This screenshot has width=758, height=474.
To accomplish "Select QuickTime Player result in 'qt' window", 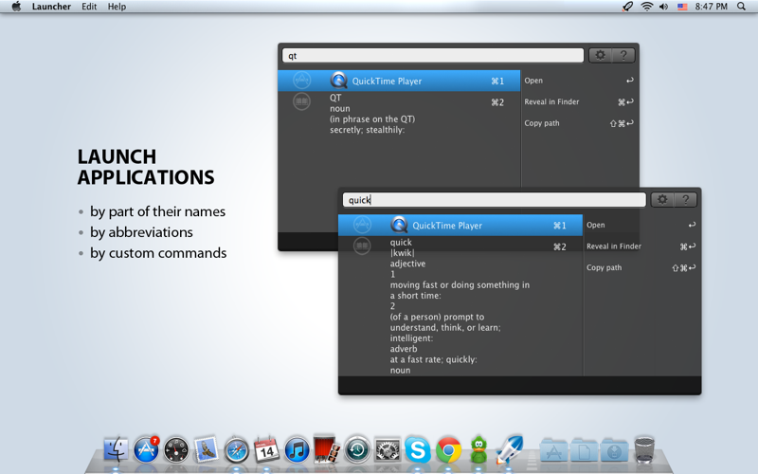I will [399, 81].
